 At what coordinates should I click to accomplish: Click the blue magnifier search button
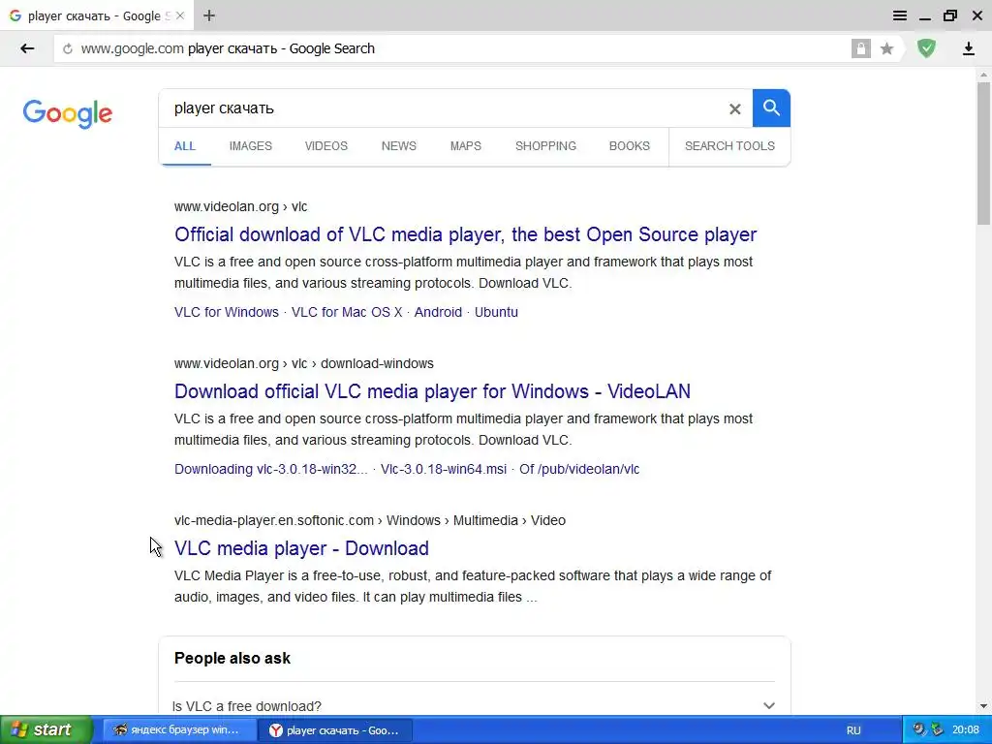tap(771, 108)
